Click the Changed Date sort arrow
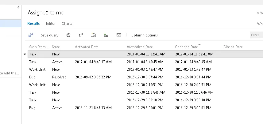 [199, 45]
